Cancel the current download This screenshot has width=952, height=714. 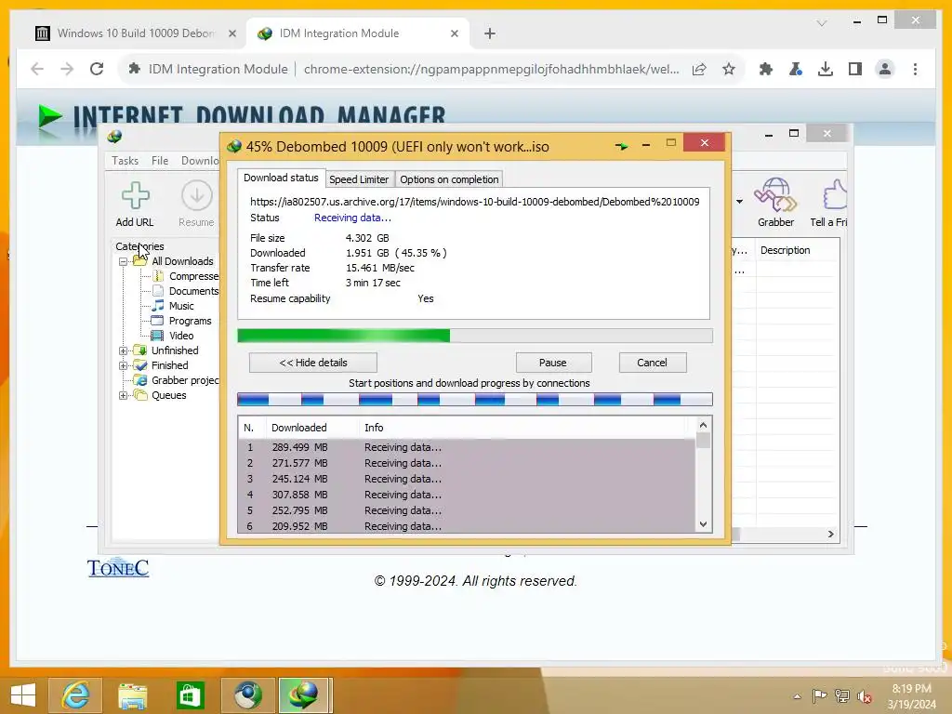point(652,363)
